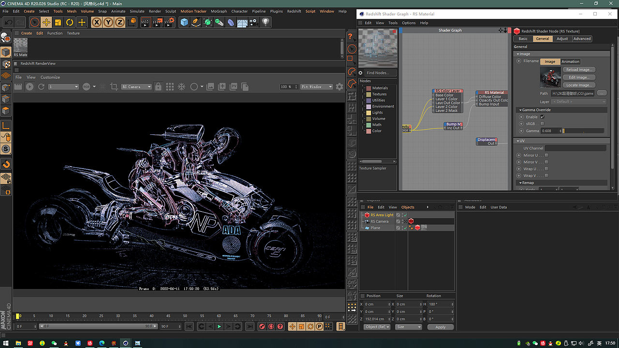Check the Mirror U option
This screenshot has width=619, height=348.
coord(546,155)
